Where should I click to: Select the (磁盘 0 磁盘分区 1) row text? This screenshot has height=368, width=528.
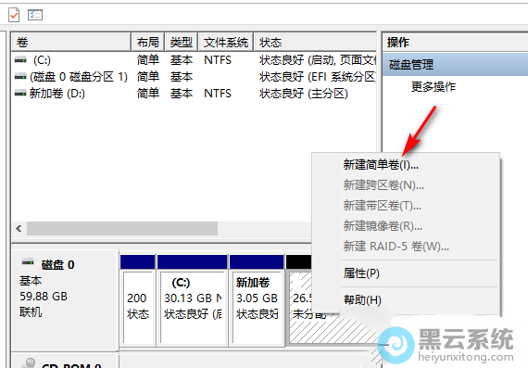pos(79,77)
